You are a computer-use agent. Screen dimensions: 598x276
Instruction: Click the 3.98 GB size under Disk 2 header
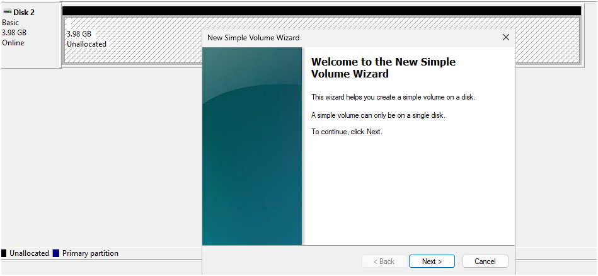15,33
